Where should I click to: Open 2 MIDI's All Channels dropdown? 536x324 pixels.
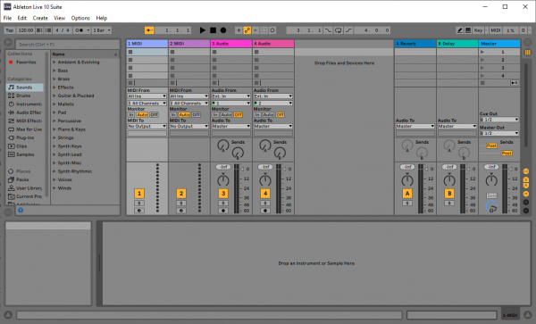(189, 104)
